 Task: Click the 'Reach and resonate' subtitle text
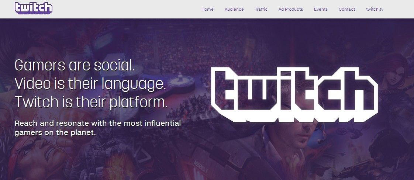point(98,123)
